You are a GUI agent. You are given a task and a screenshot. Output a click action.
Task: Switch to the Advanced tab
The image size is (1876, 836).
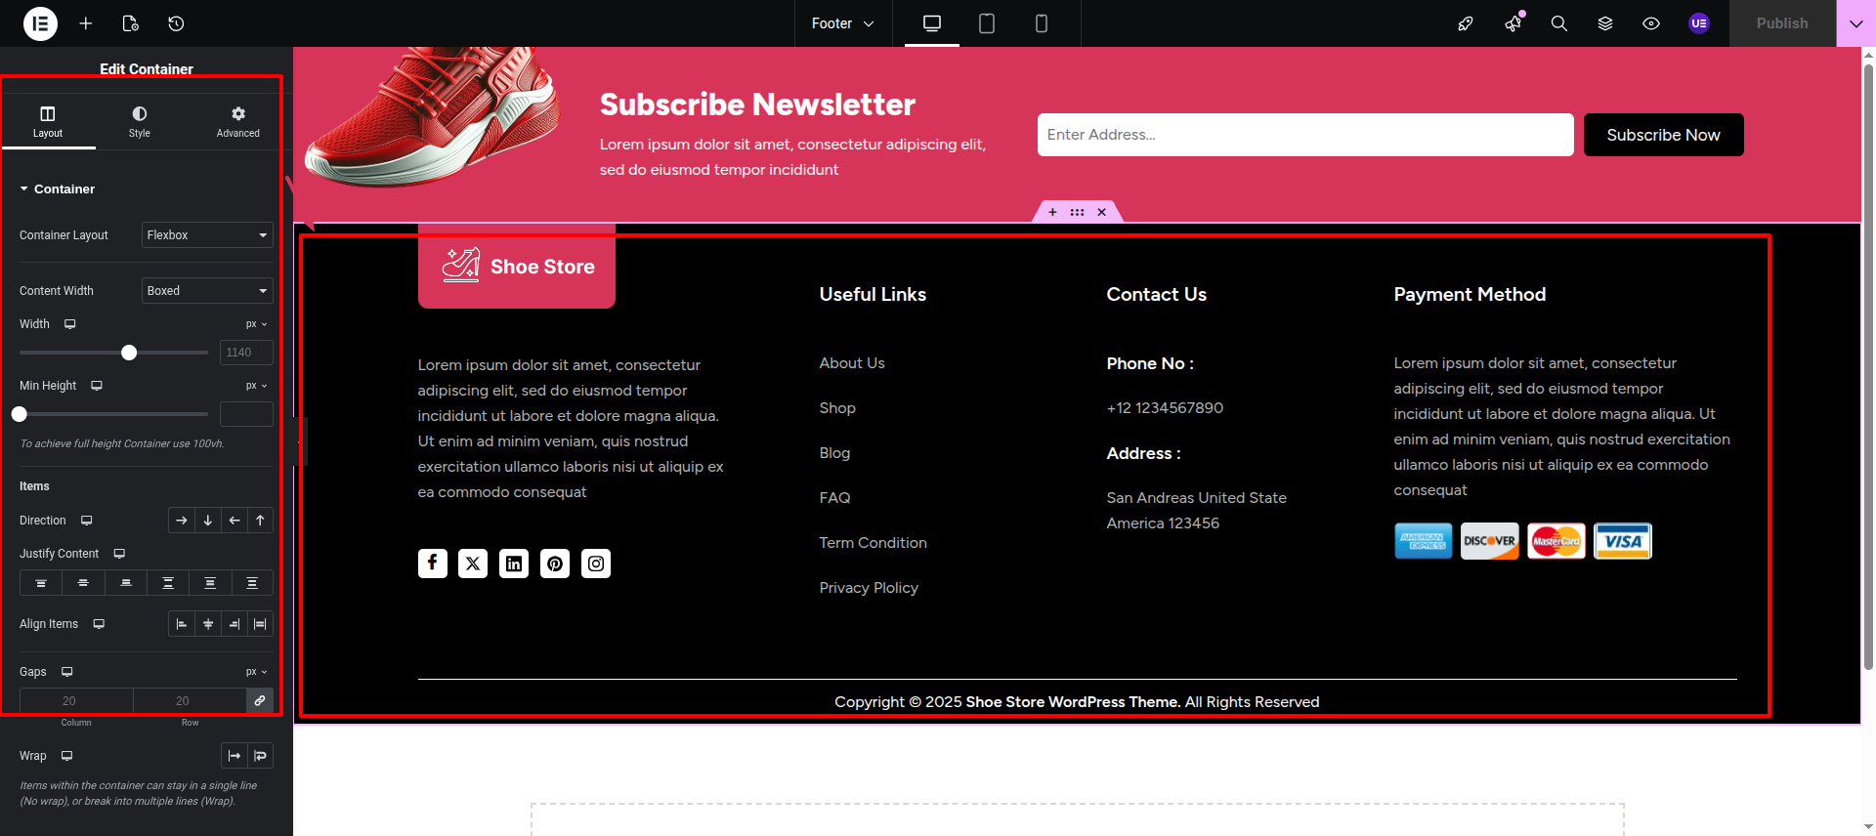click(x=237, y=122)
